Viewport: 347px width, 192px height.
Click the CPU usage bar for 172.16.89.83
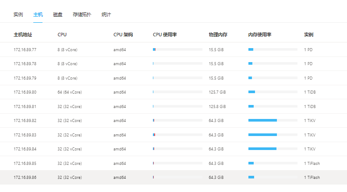pyautogui.click(x=177, y=135)
